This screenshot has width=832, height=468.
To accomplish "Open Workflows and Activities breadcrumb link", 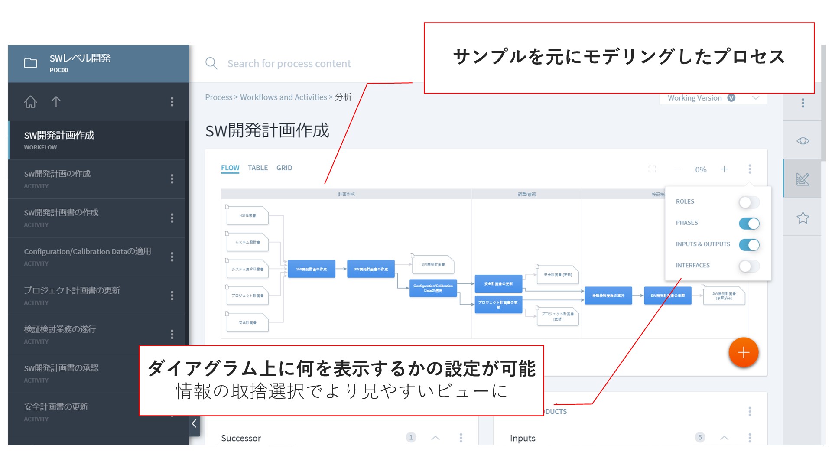I will [283, 97].
